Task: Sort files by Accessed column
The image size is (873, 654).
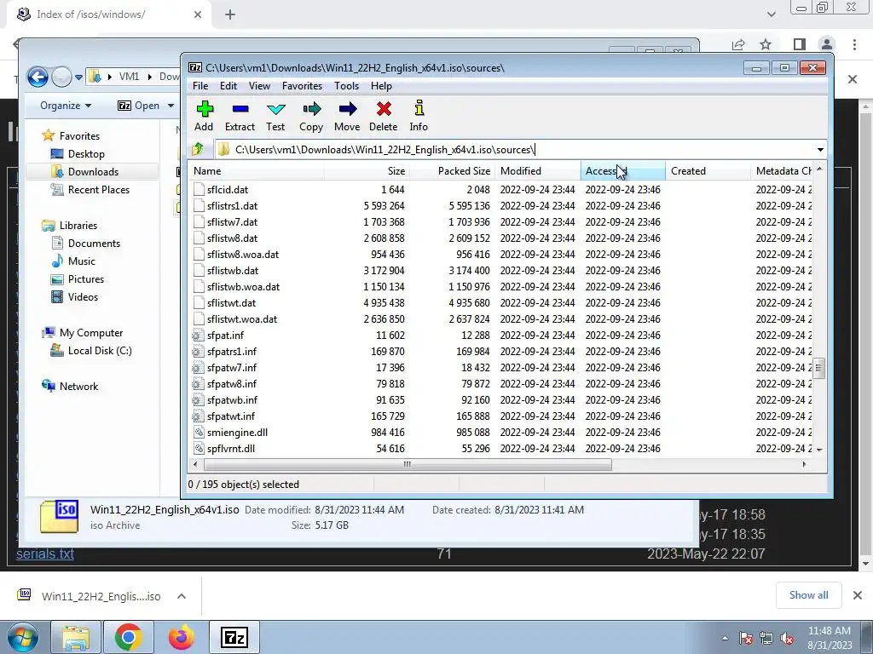Action: pyautogui.click(x=622, y=170)
